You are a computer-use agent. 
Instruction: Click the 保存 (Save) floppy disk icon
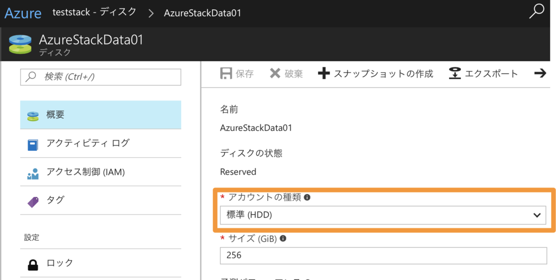pyautogui.click(x=226, y=74)
